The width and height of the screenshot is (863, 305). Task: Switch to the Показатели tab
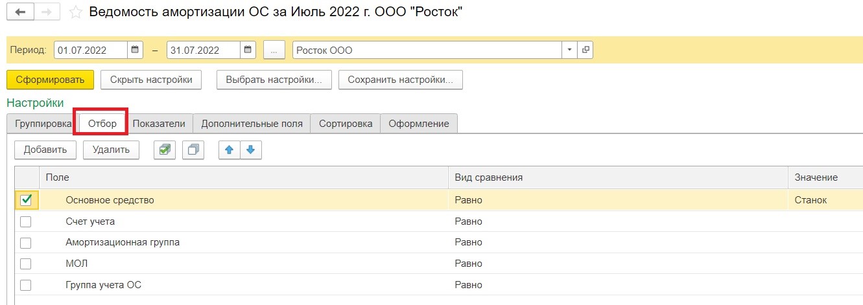(x=159, y=124)
